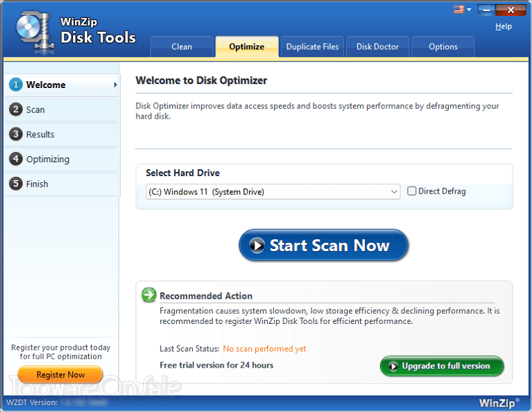
Task: Click the WinZip Disk Tools logo icon
Action: point(34,32)
